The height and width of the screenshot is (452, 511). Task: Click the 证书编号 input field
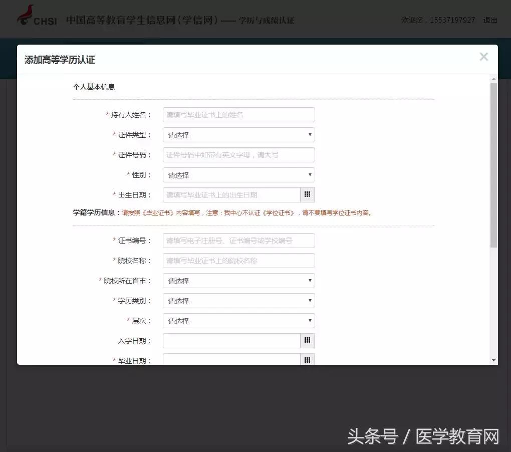[x=238, y=241]
